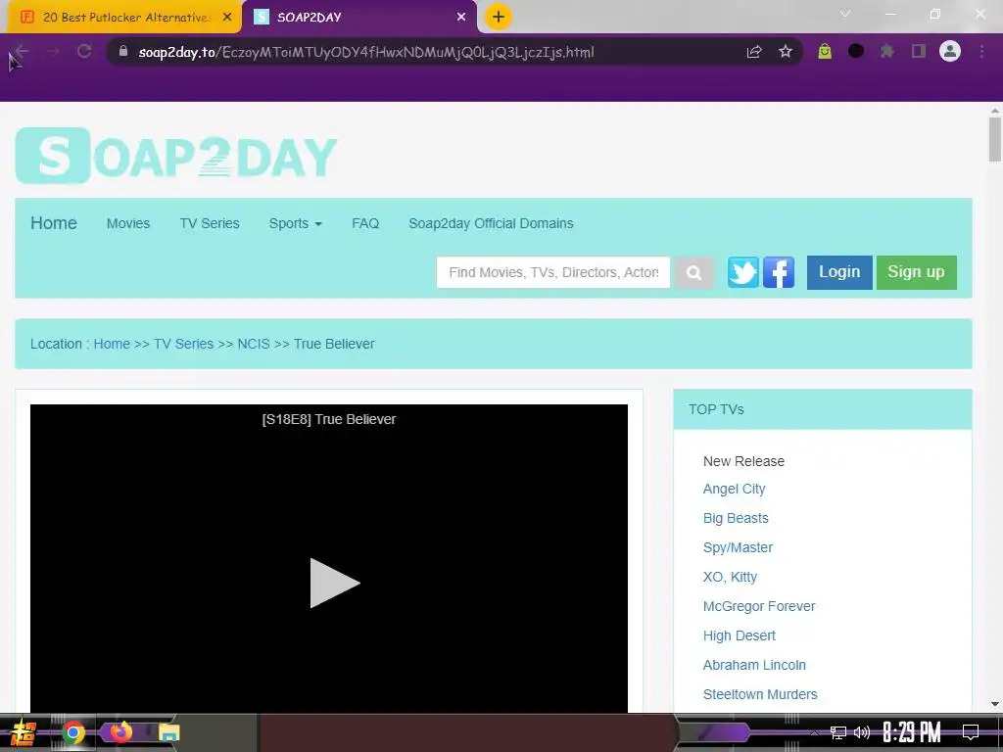Switch to the 20 Best Putlocker Alternatives tab
Screen dimensions: 1003x752
point(125,18)
